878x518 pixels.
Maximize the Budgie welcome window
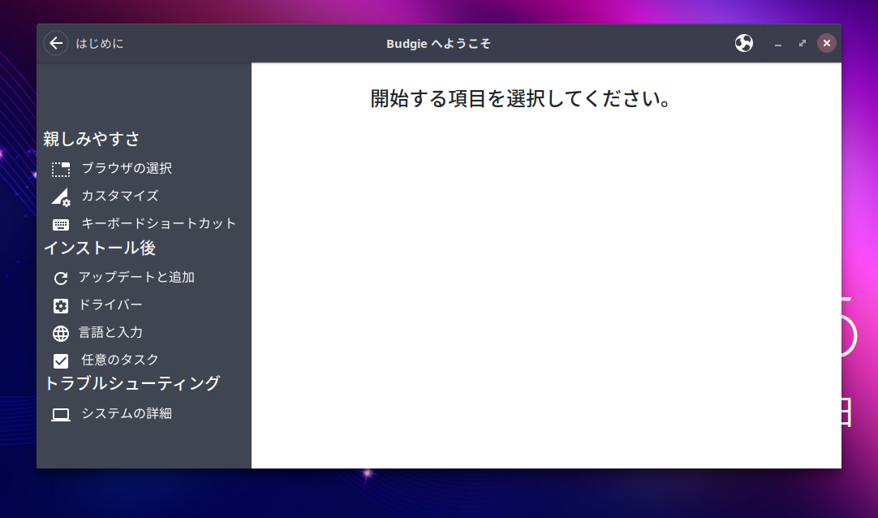(x=803, y=43)
